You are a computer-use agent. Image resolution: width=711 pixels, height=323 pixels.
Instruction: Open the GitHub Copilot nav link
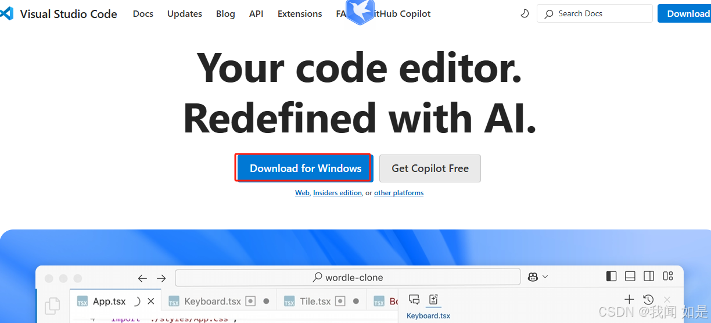click(398, 13)
